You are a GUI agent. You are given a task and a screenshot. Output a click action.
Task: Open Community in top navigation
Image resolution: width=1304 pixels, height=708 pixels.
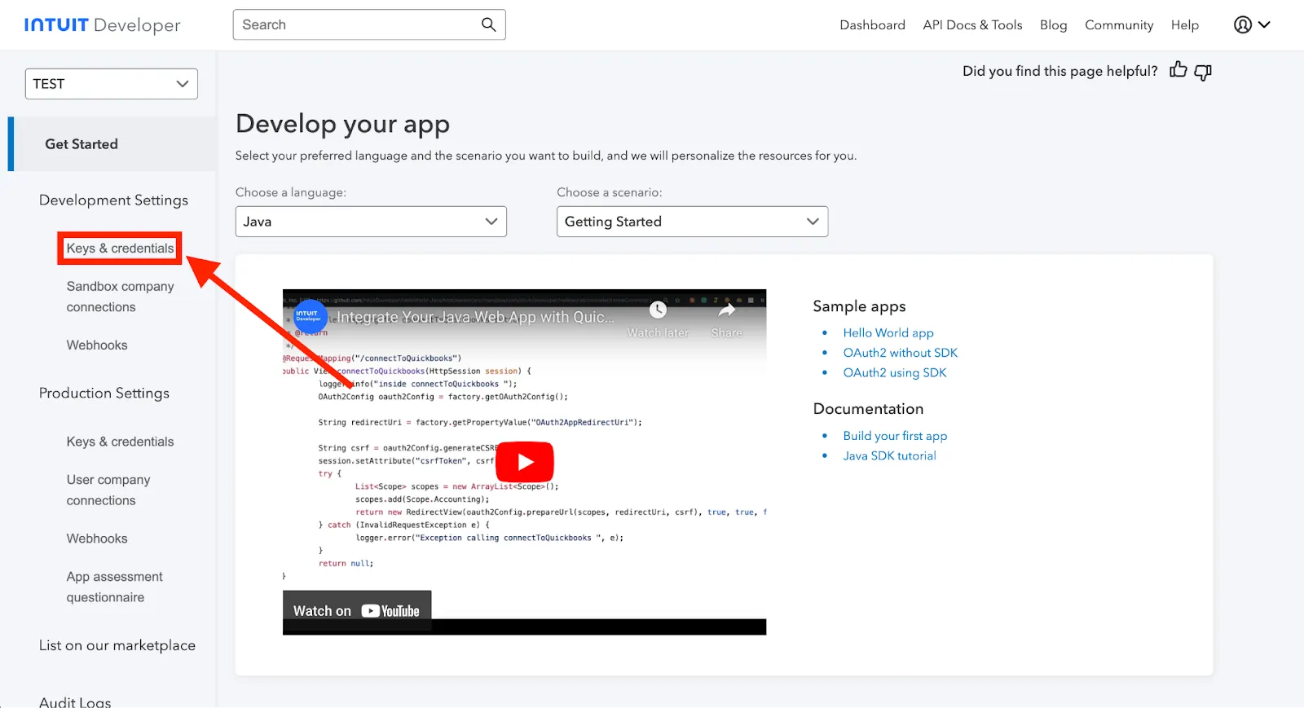coord(1119,25)
